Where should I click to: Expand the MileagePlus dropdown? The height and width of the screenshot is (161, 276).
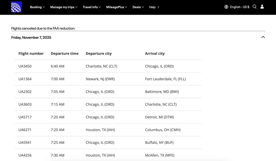[x=126, y=7]
